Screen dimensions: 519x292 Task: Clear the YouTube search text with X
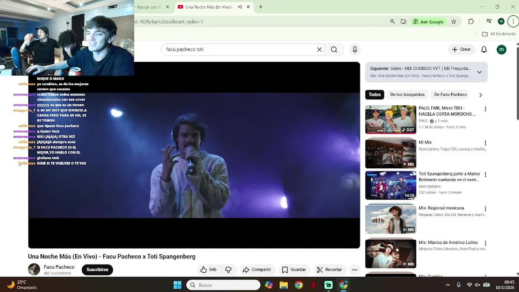coord(319,49)
